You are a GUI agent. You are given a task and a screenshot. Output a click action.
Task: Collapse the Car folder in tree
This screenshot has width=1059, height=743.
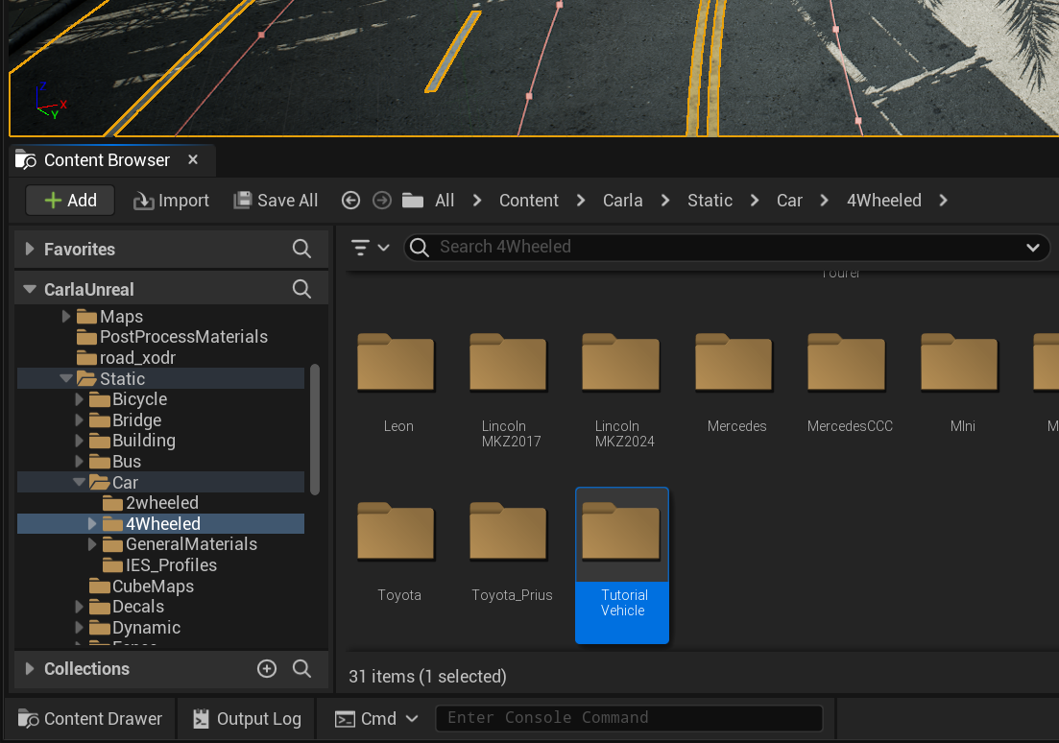80,483
